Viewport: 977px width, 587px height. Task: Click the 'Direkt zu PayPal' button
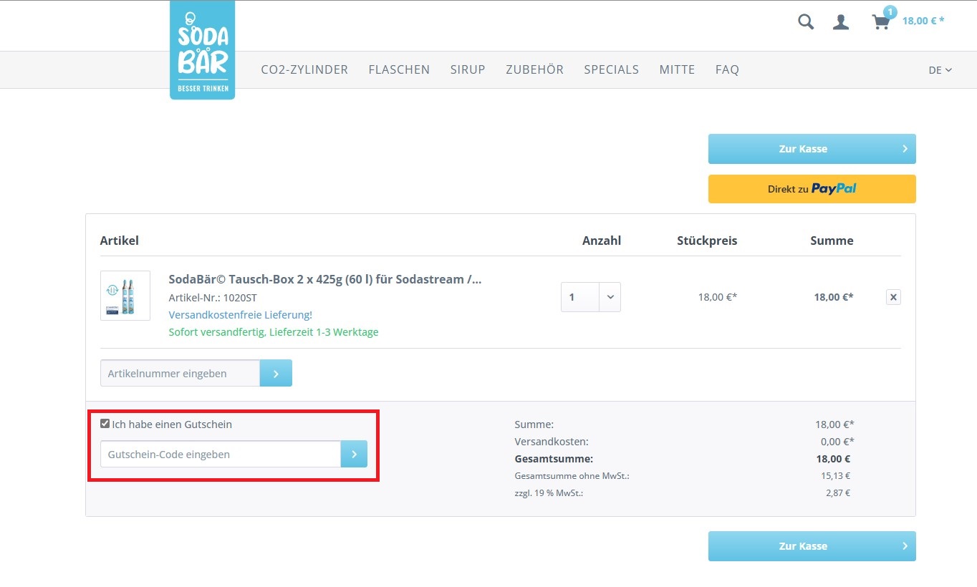(x=812, y=189)
